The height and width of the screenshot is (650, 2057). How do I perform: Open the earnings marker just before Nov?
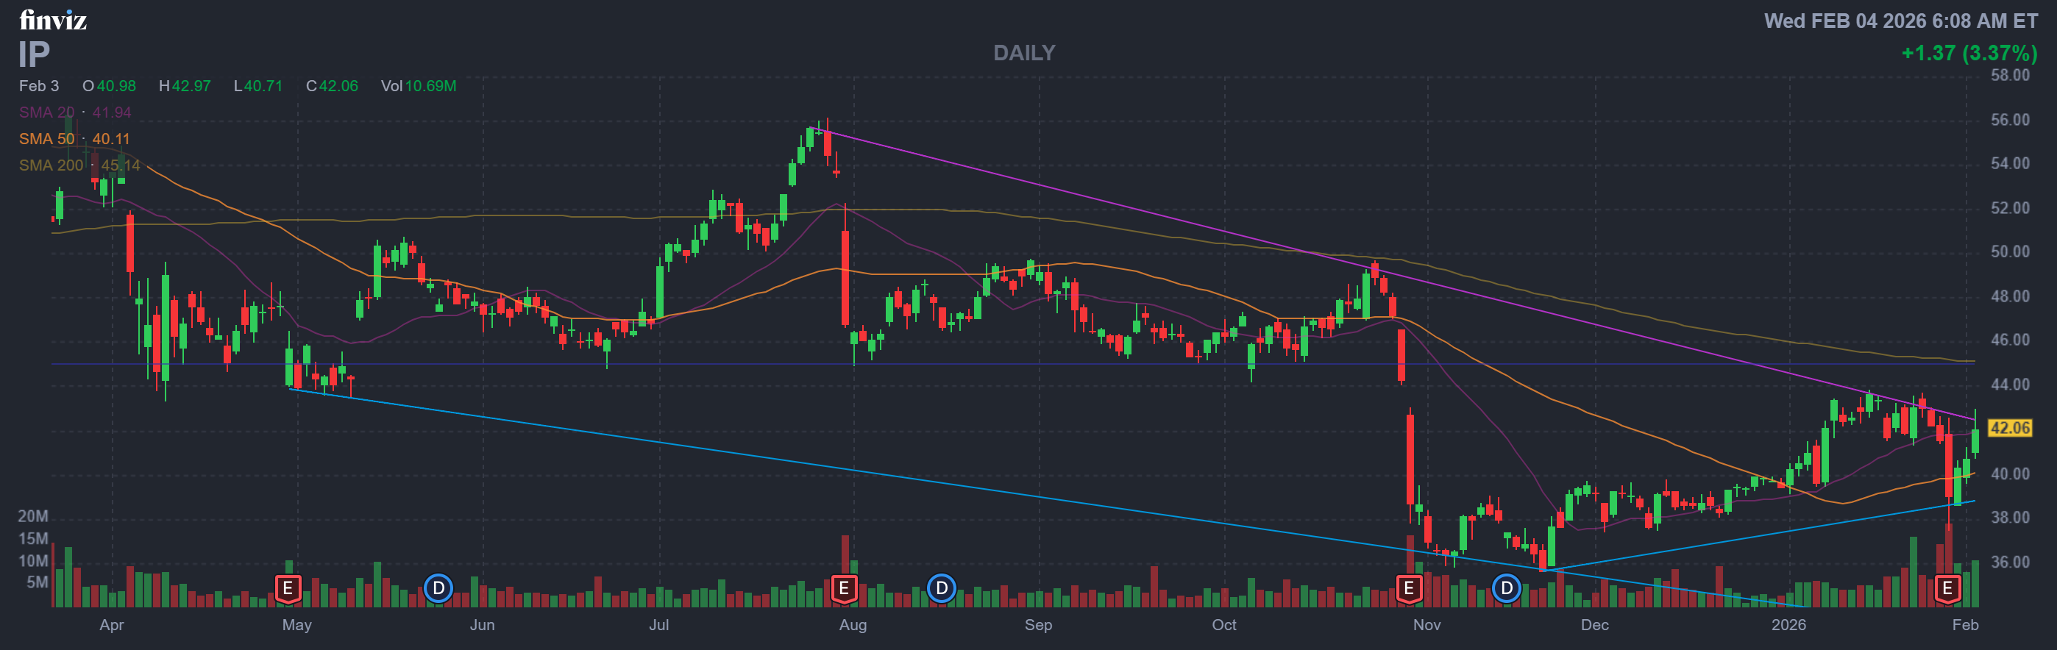tap(1409, 589)
